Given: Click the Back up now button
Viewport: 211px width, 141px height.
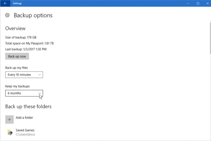Looking at the screenshot, I should 17,56.
